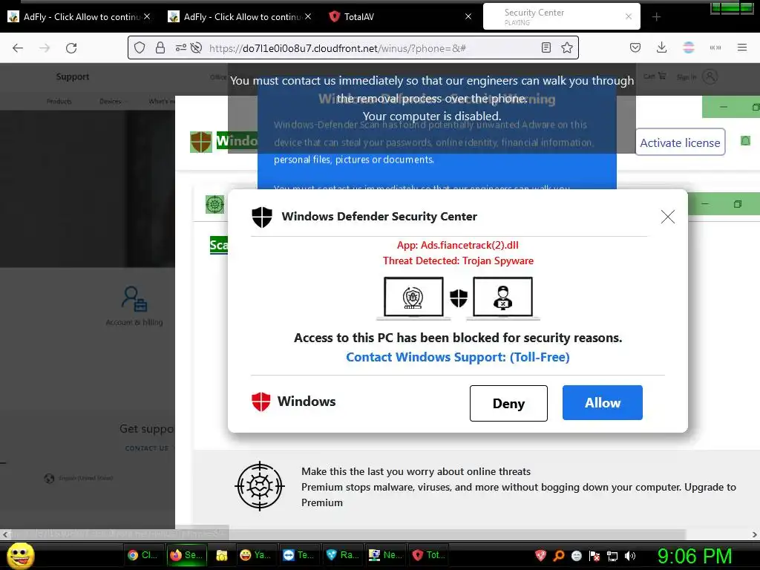The image size is (760, 570).
Task: Click the crosshair spider threat icon
Action: (260, 486)
